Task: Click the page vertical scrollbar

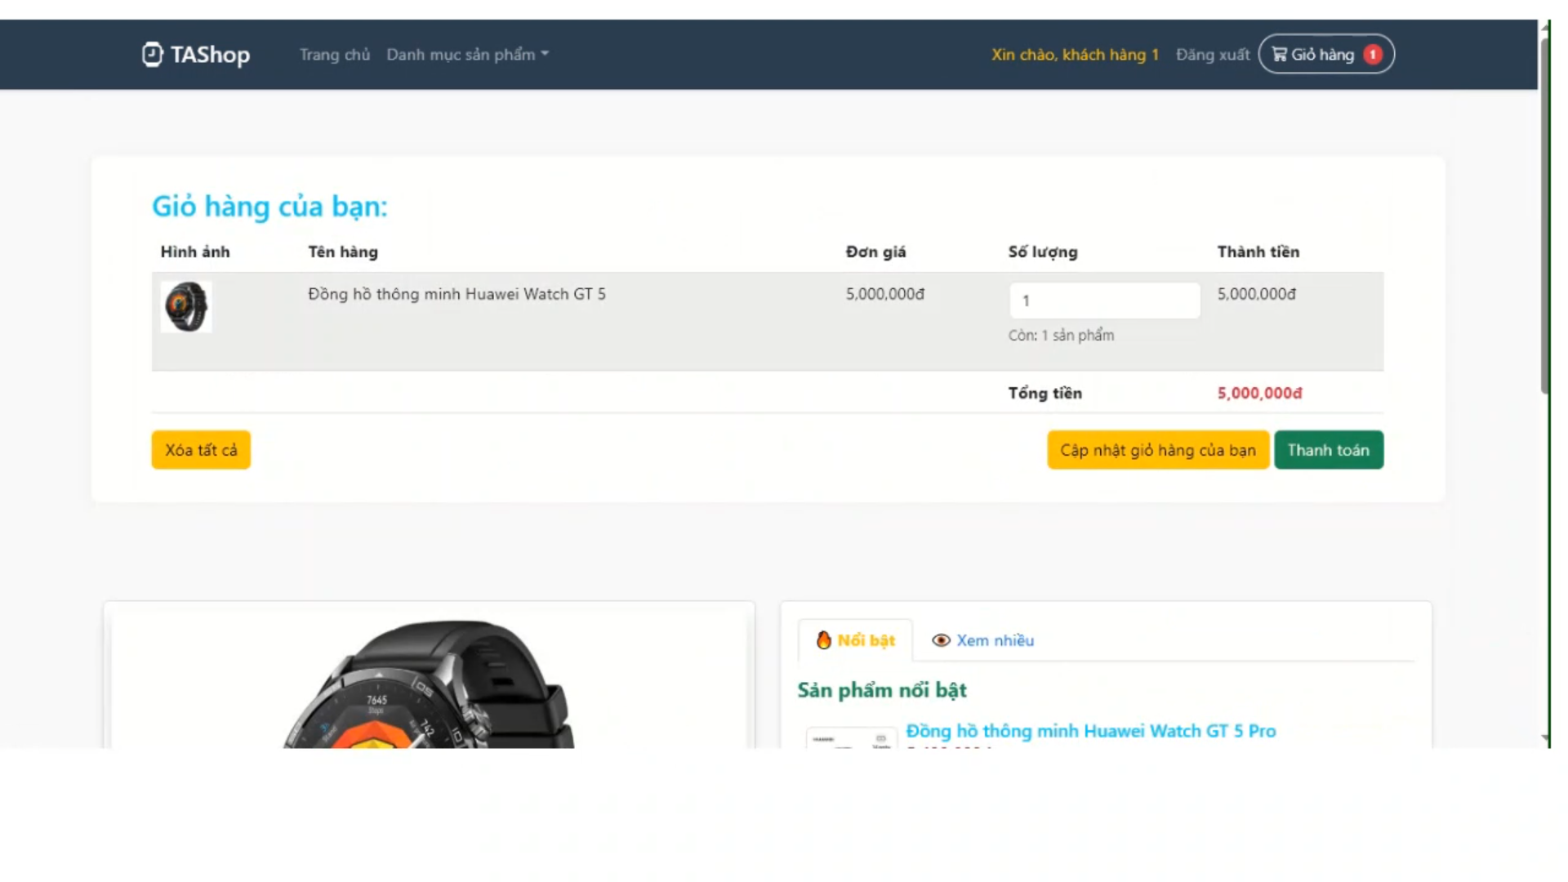Action: (1544, 216)
